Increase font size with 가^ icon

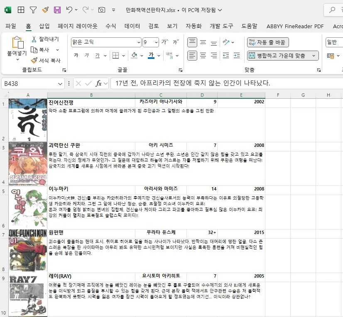click(x=165, y=42)
